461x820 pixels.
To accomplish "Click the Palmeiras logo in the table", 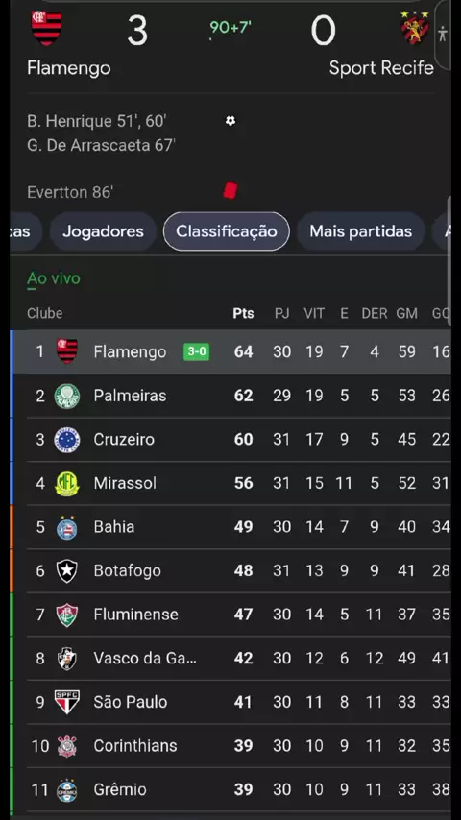I will 67,396.
